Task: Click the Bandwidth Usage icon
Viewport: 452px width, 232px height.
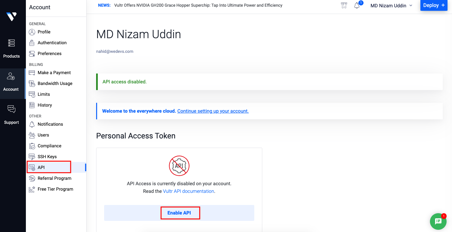Action: pyautogui.click(x=32, y=83)
